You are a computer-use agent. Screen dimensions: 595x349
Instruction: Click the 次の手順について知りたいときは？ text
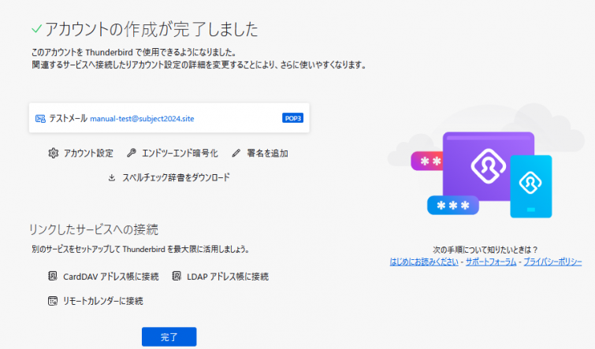pyautogui.click(x=485, y=250)
